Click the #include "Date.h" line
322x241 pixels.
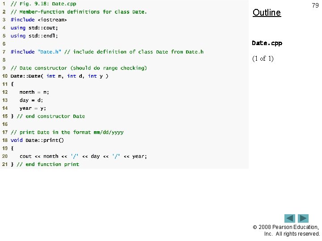point(107,52)
